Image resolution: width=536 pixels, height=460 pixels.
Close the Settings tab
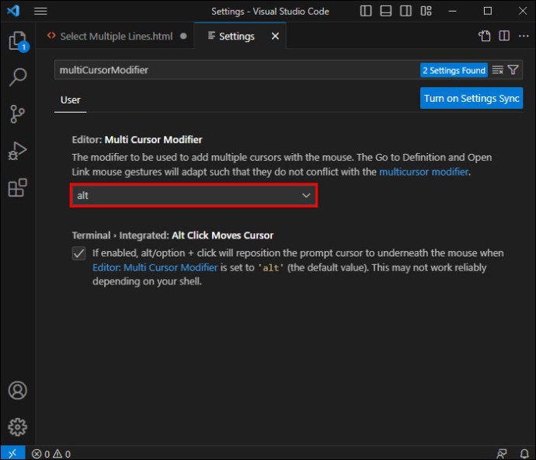pos(275,36)
